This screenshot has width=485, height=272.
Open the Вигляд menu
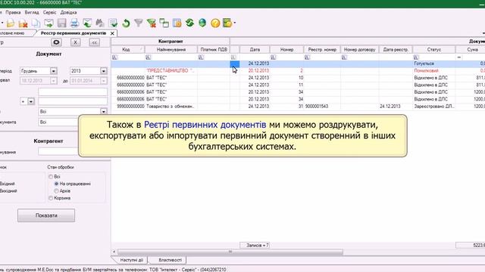coord(32,12)
